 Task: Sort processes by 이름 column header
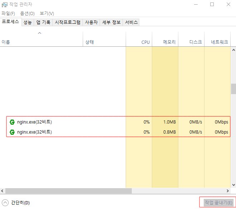[x=42, y=39]
